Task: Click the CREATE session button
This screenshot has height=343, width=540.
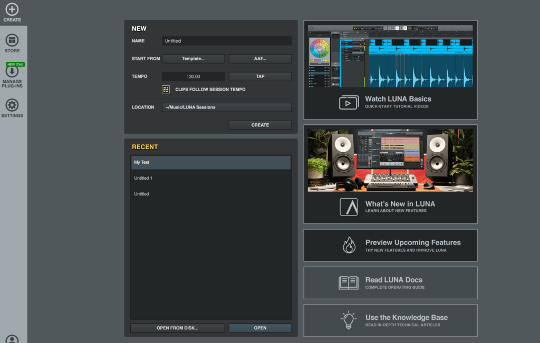Action: click(260, 125)
